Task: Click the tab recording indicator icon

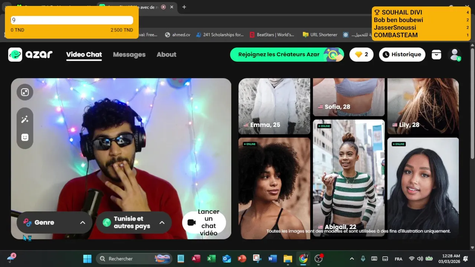Action: pos(163,7)
